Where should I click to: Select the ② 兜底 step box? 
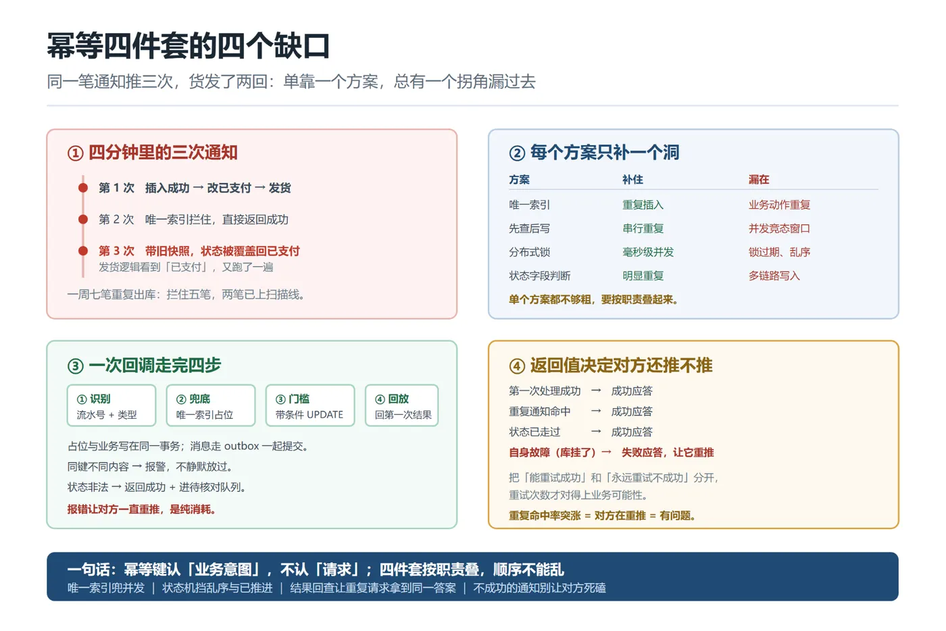(x=211, y=405)
